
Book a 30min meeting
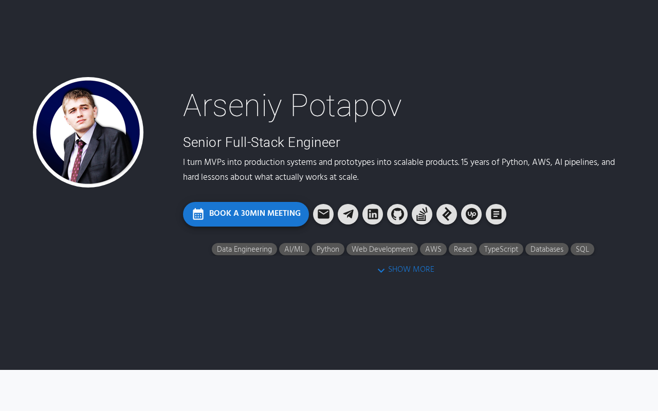pyautogui.click(x=254, y=214)
